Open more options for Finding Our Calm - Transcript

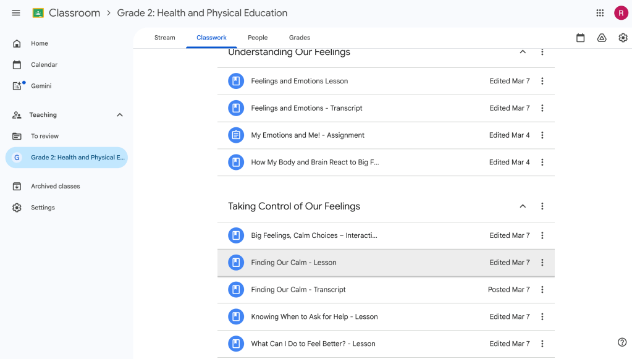coord(542,290)
